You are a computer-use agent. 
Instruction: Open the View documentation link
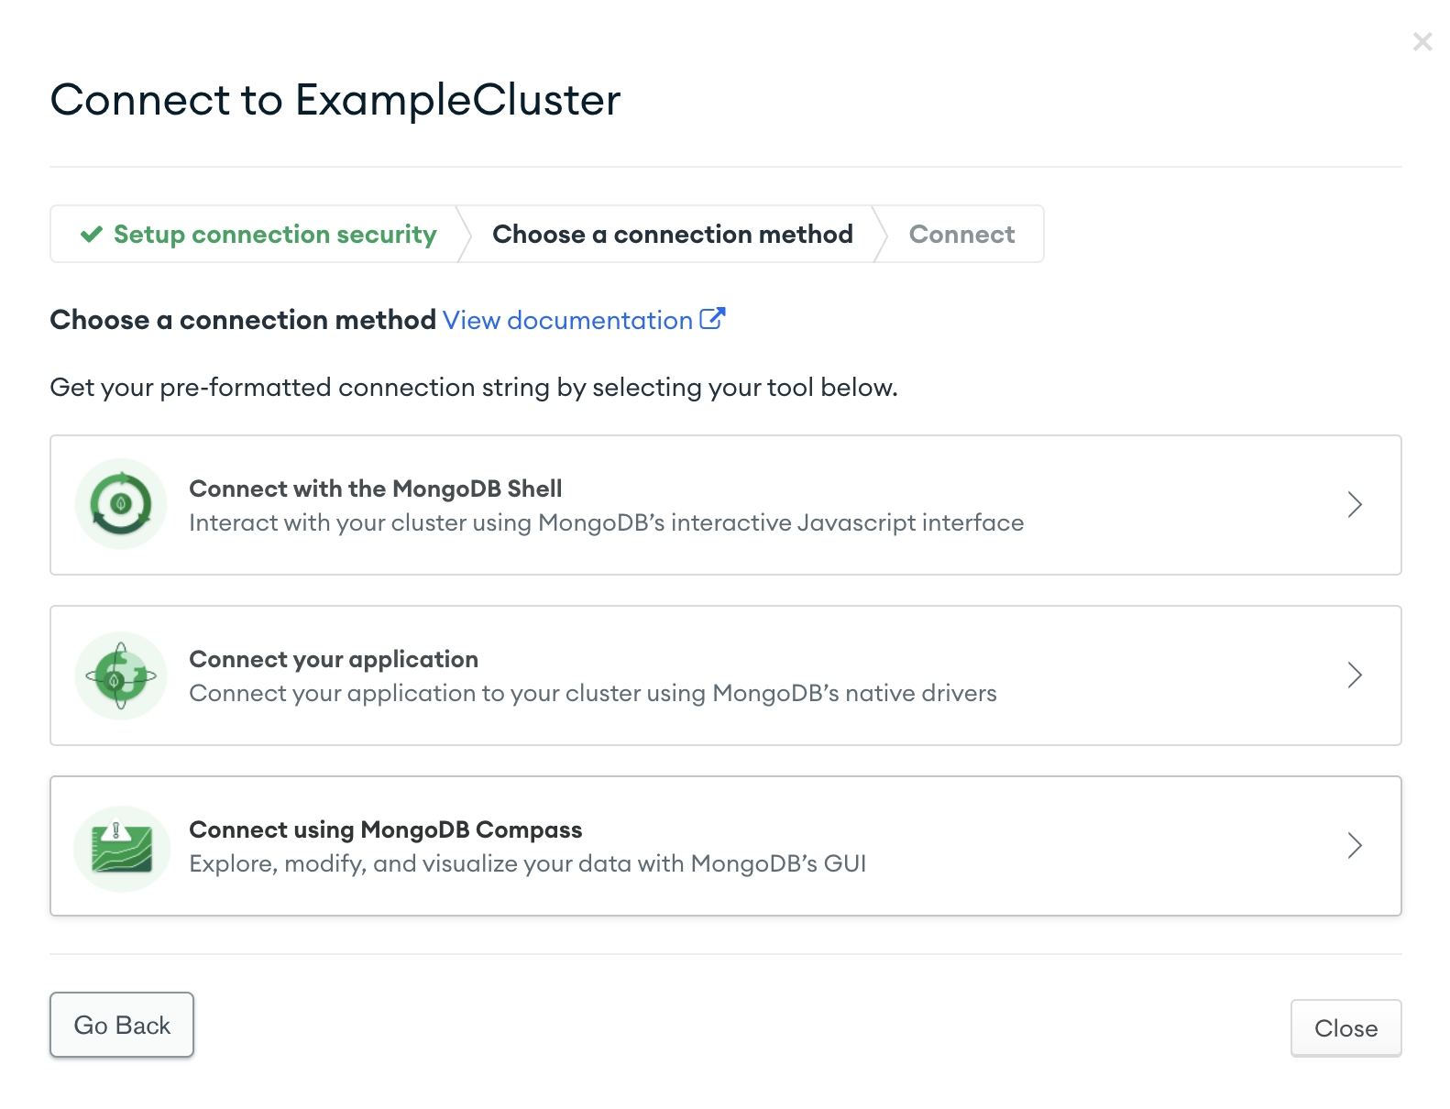(x=567, y=321)
